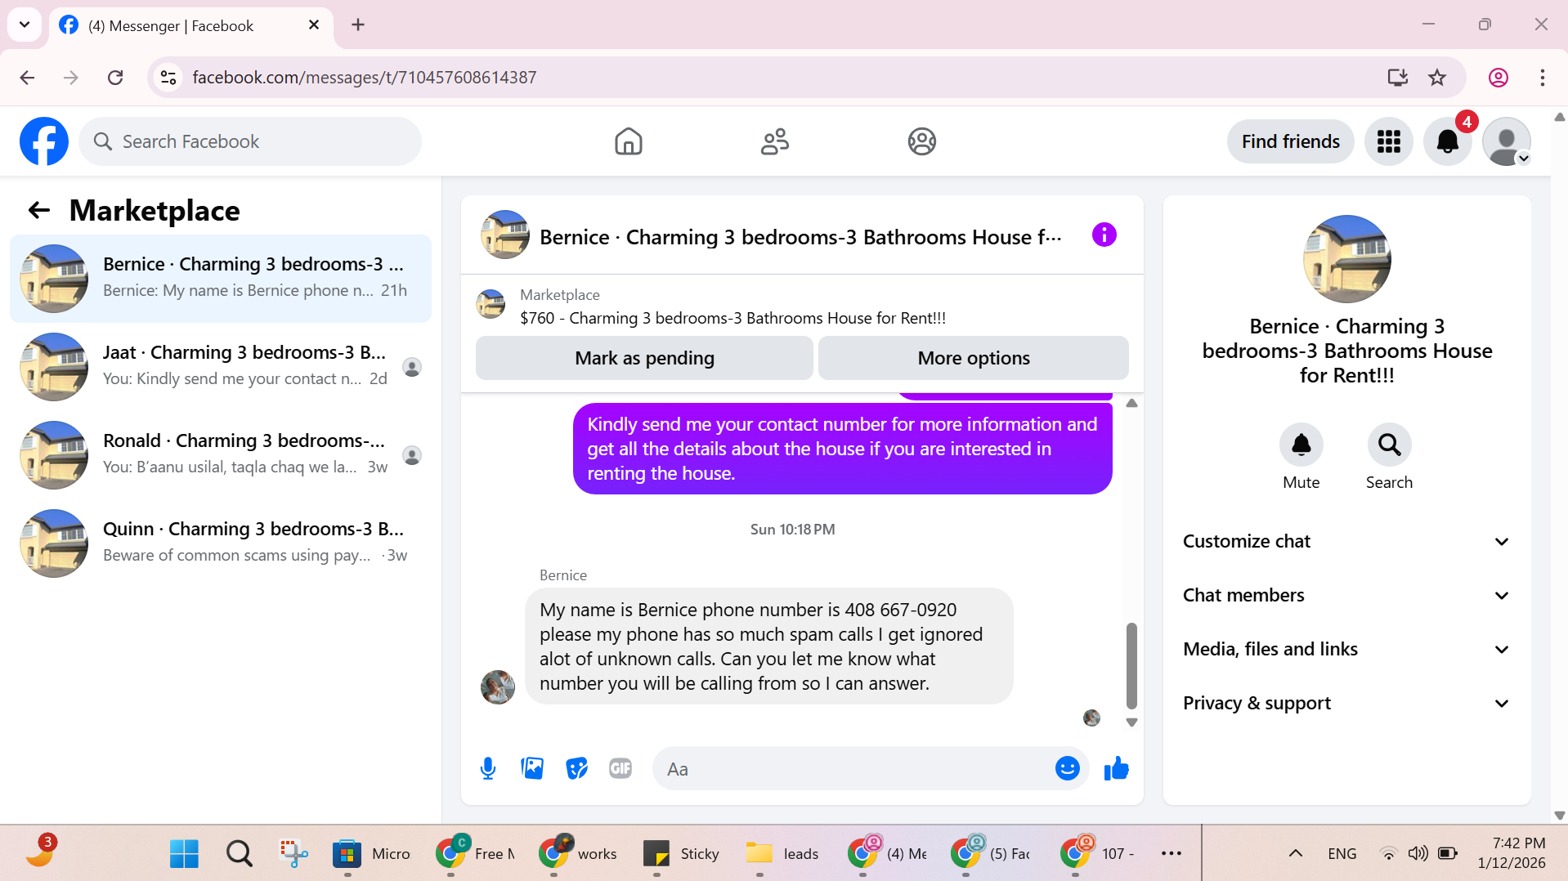Expand Privacy & support section

[1346, 703]
